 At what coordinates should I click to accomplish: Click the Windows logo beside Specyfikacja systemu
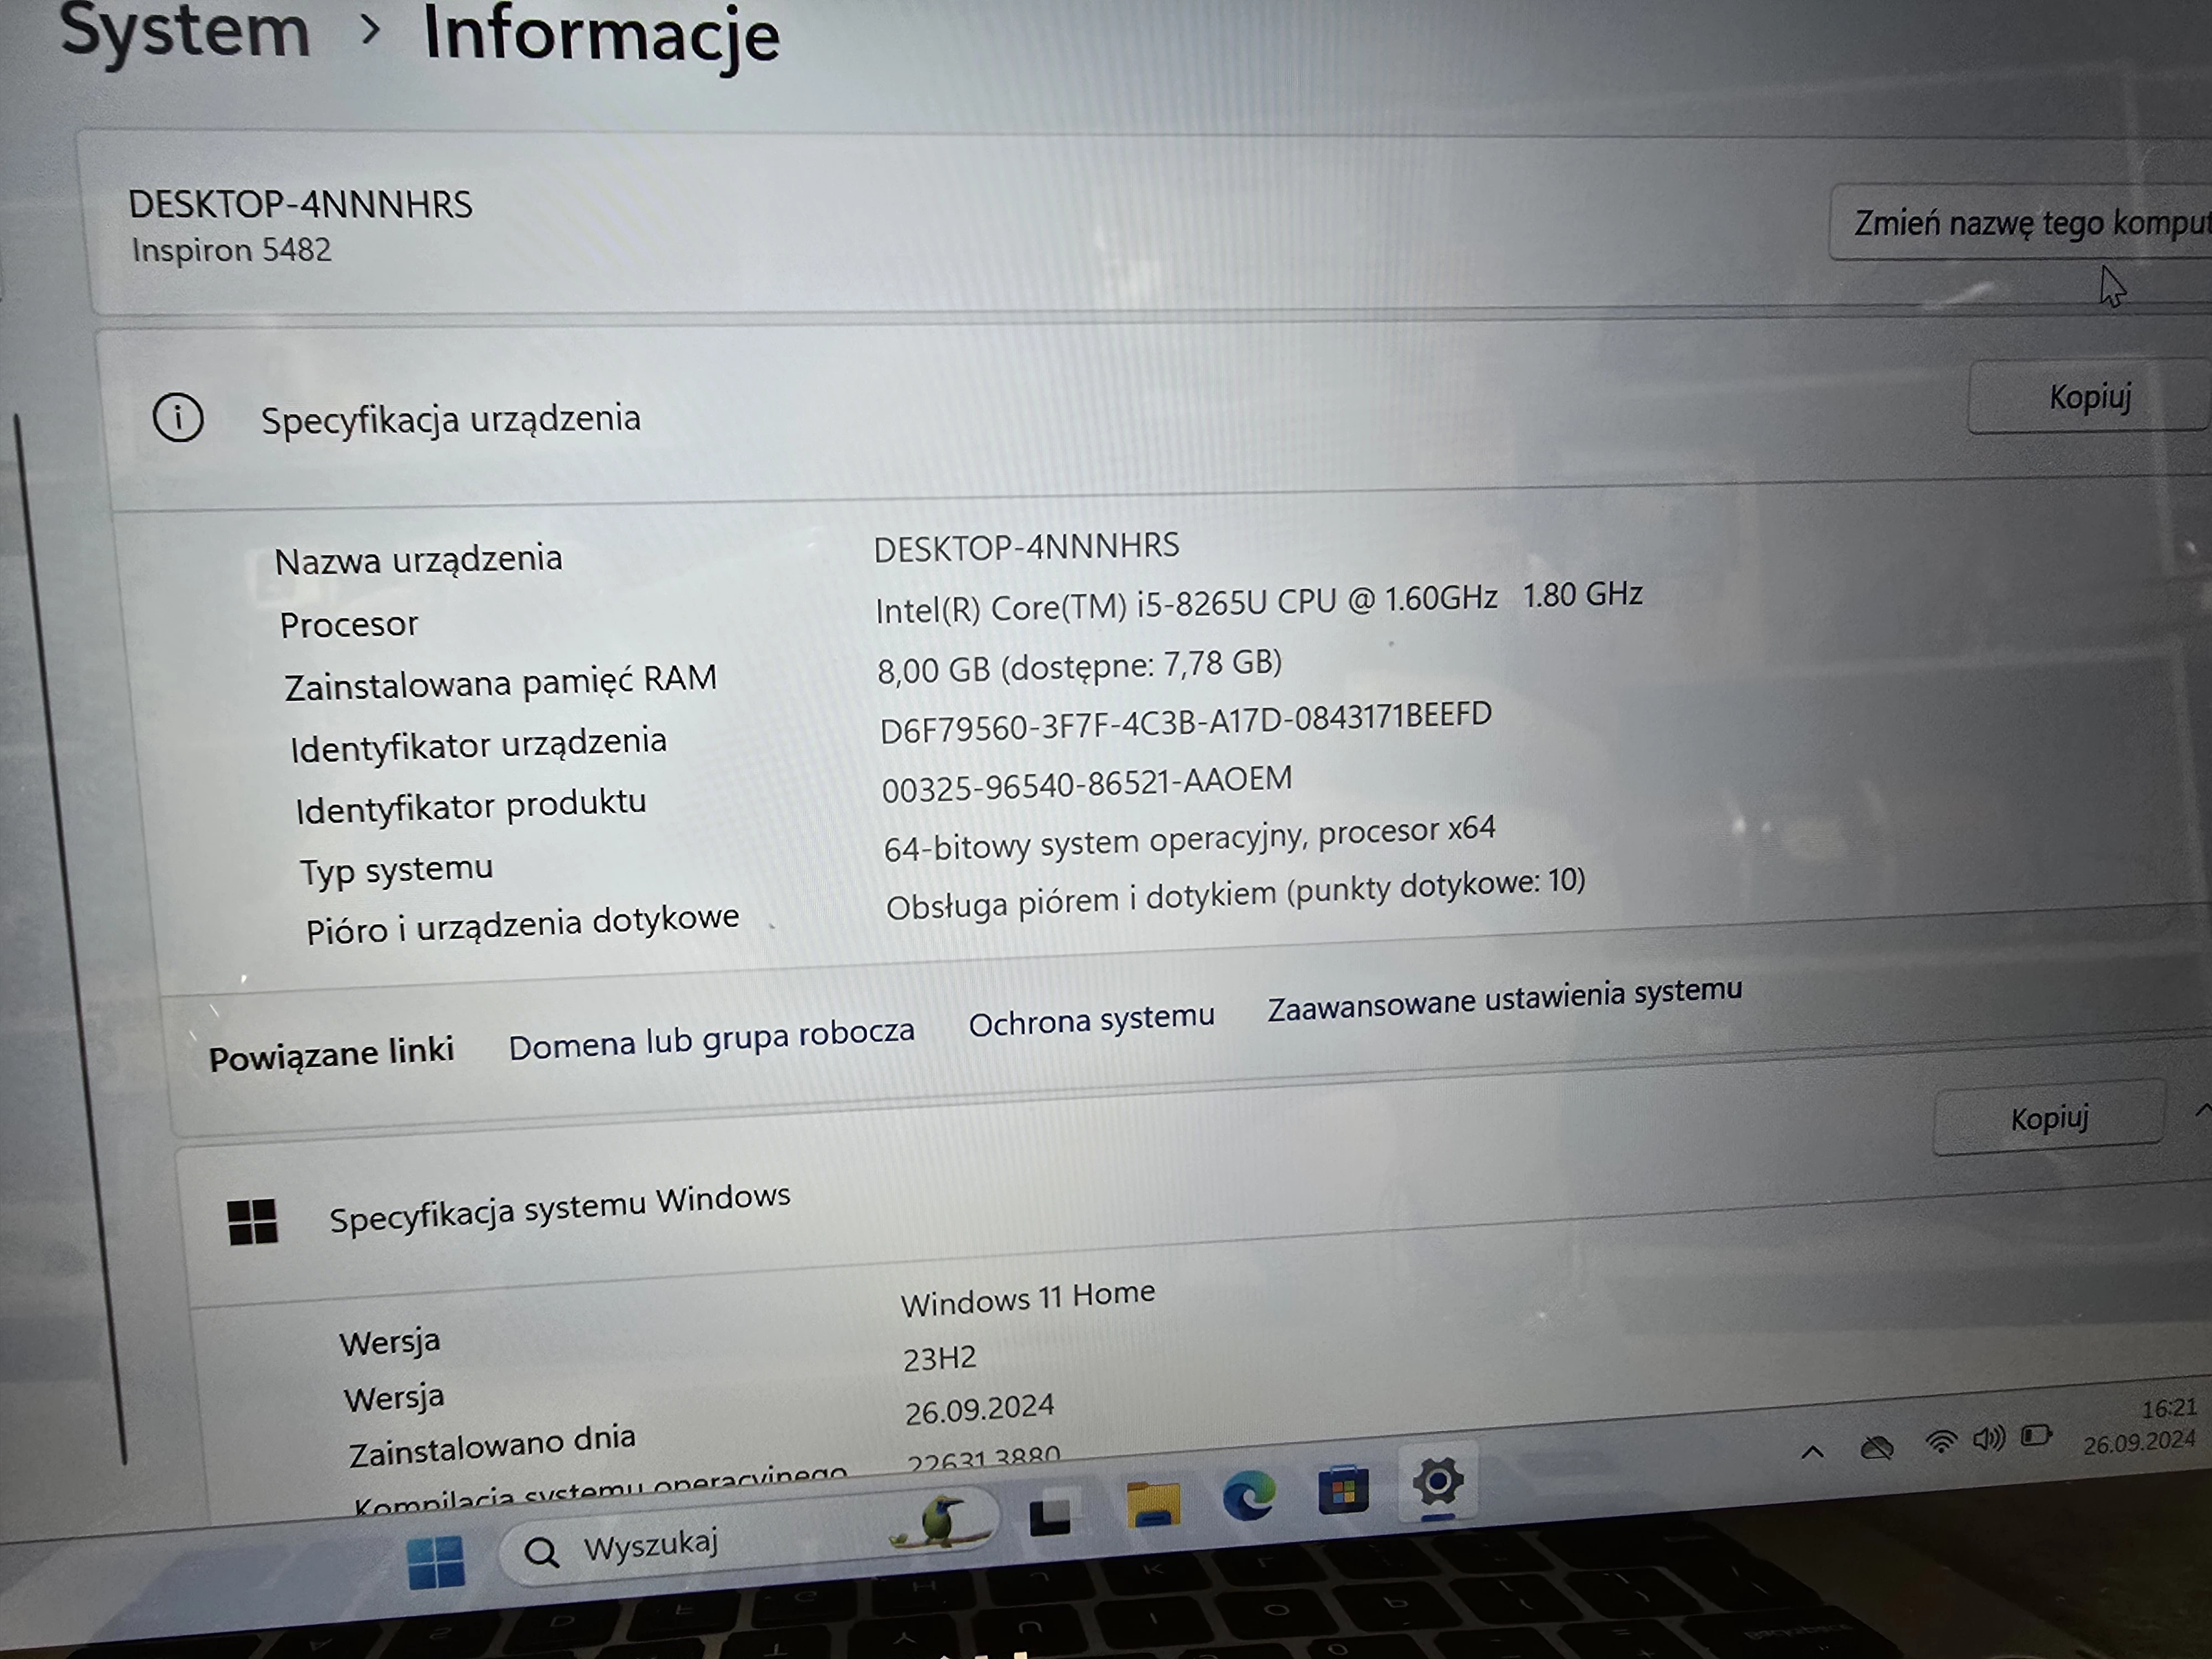(252, 1222)
